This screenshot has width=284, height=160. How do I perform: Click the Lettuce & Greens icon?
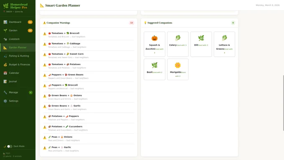point(224,38)
